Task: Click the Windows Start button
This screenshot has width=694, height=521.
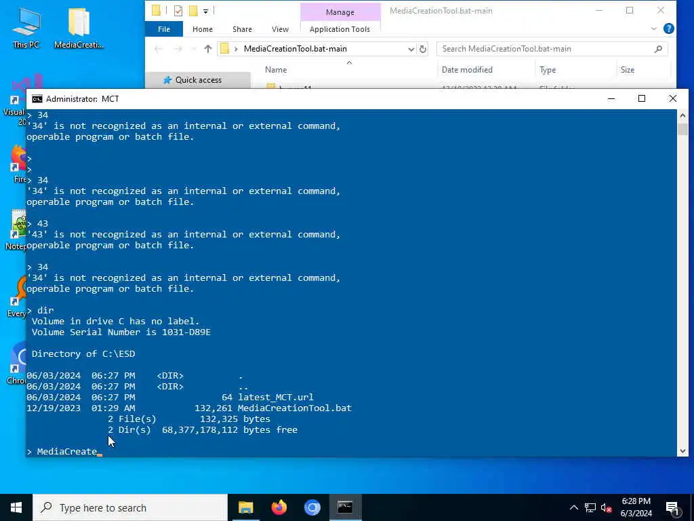Action: point(16,507)
